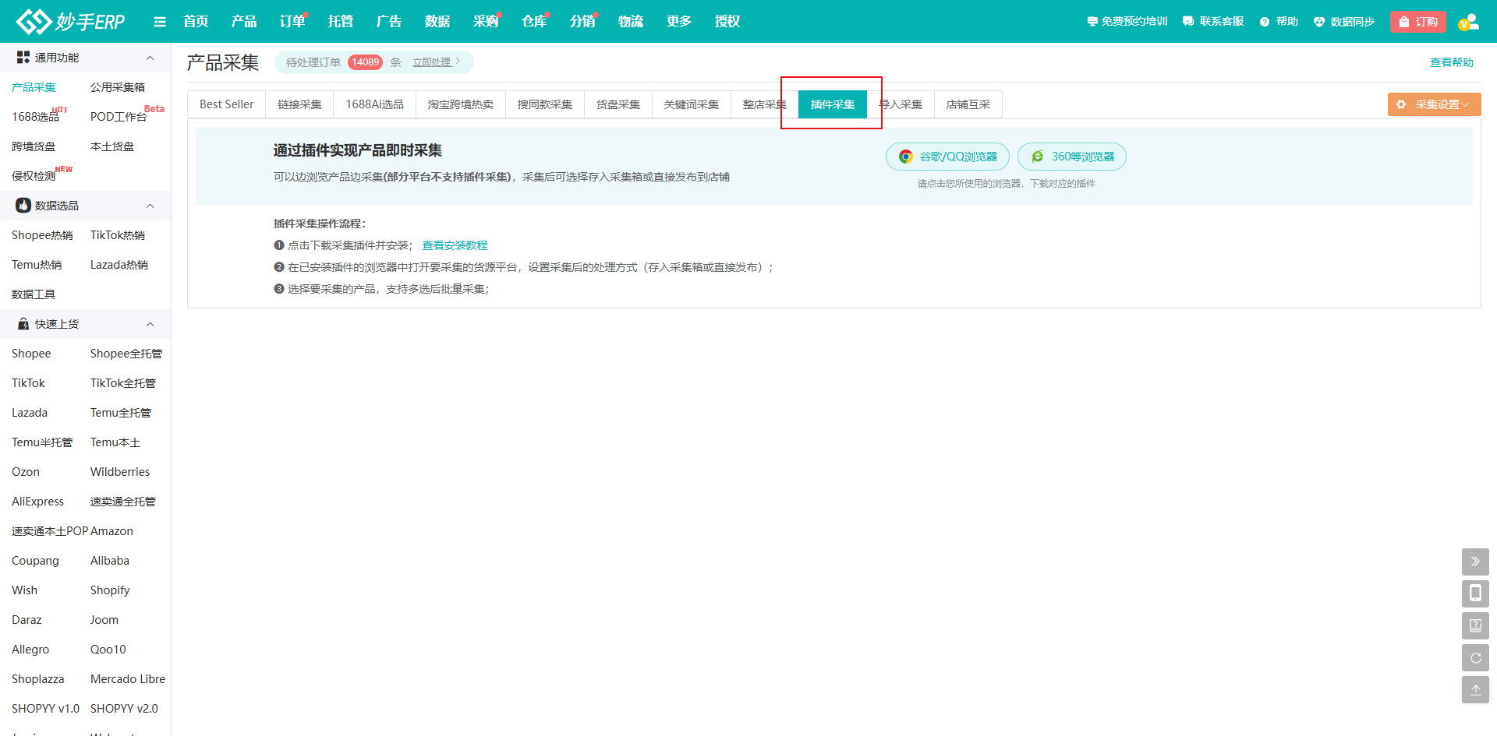Click the refresh floating icon
Image resolution: width=1497 pixels, height=736 pixels.
pos(1475,657)
